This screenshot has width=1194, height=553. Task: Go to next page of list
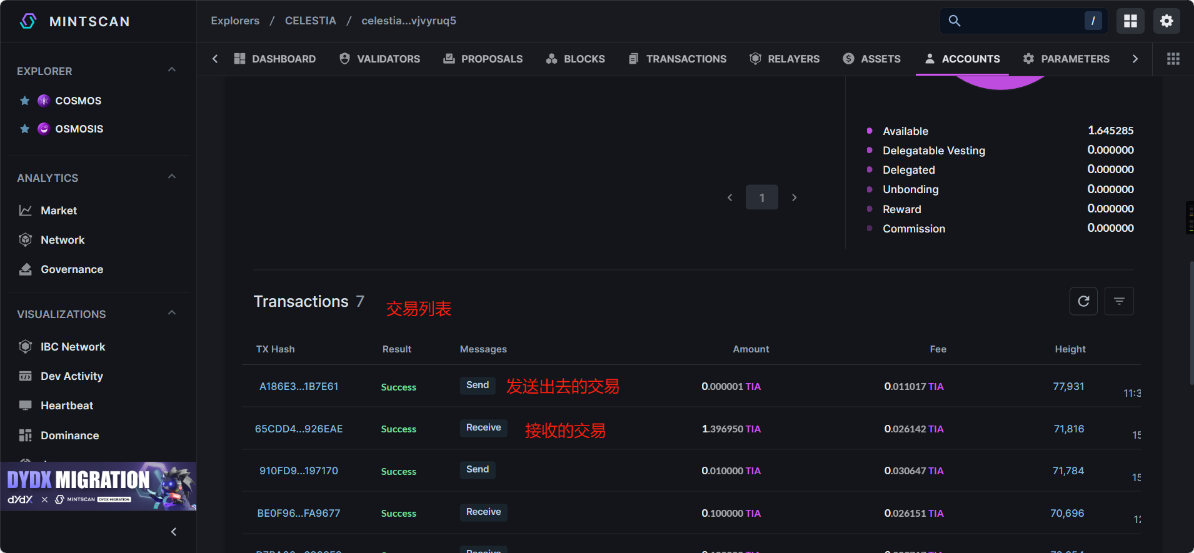tap(794, 197)
